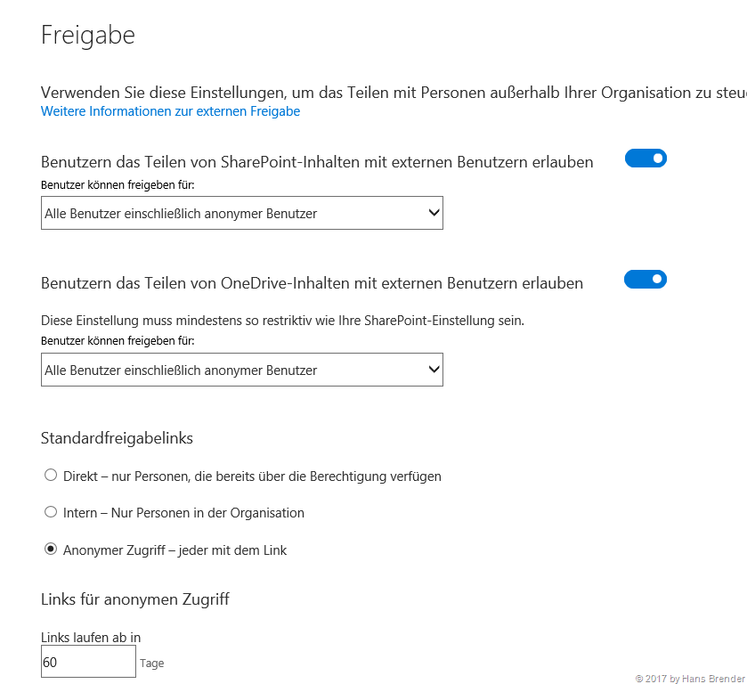
Task: Click the Links für anonymen Zugriff heading
Action: 135,599
